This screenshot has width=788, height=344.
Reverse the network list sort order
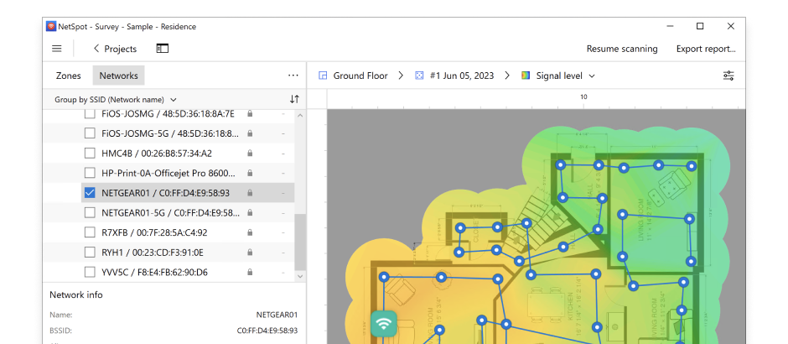(x=294, y=100)
